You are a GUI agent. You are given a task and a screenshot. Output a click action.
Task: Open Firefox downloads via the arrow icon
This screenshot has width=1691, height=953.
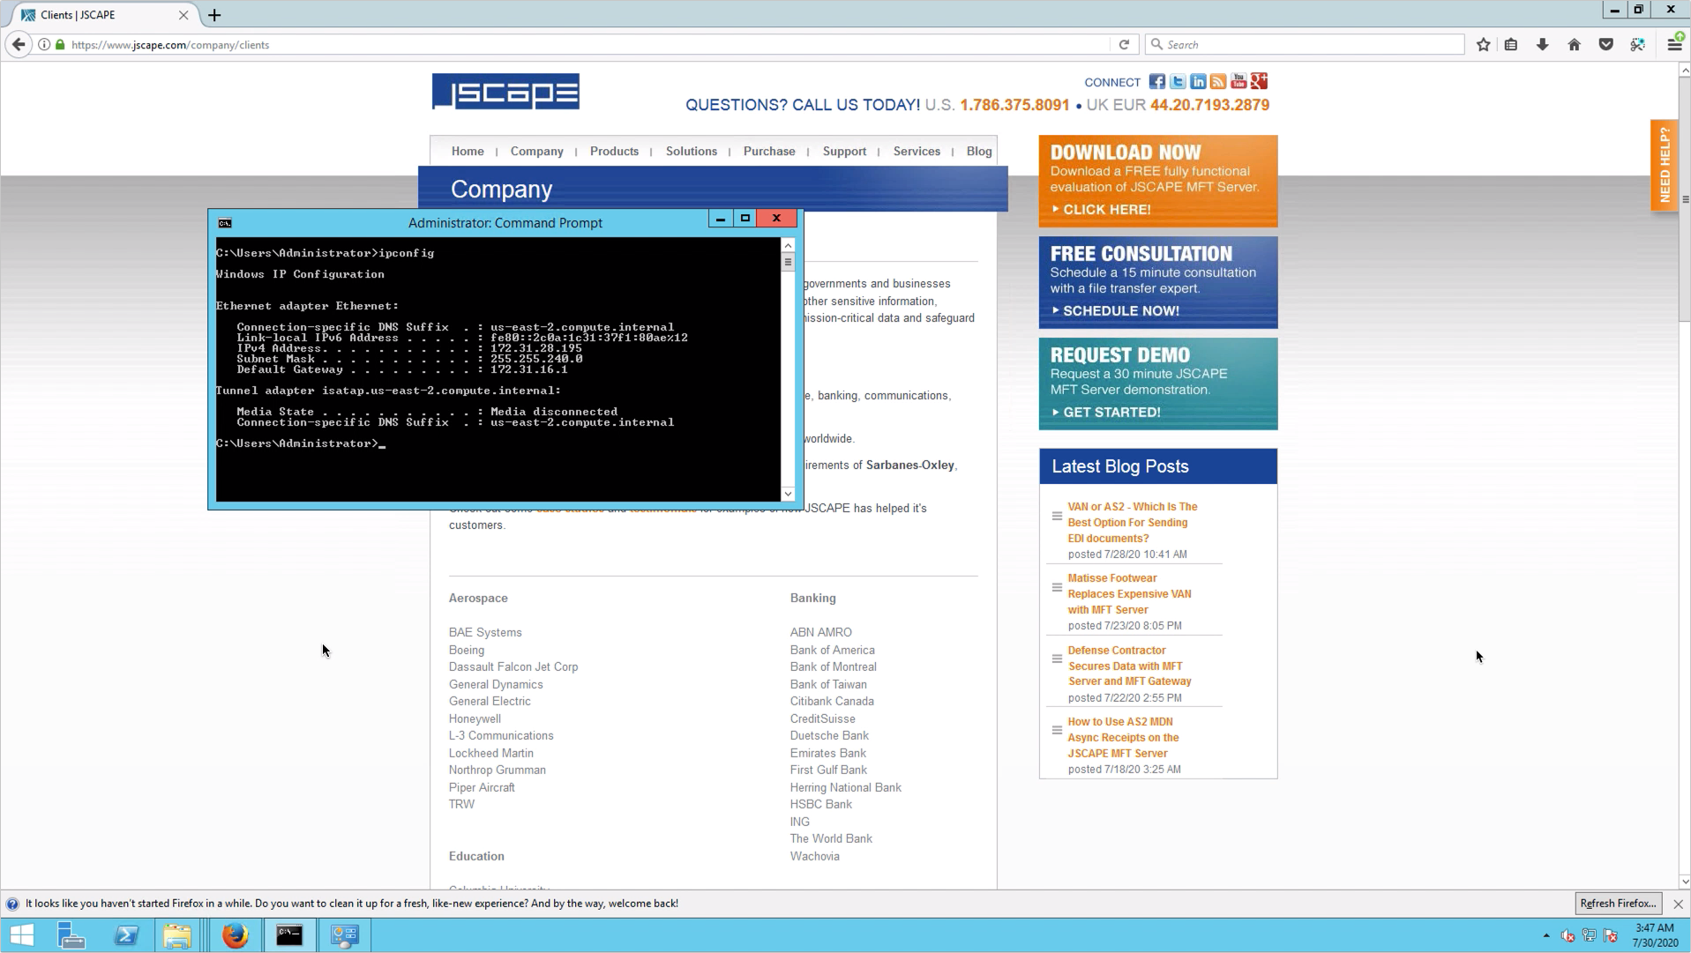[x=1542, y=44]
